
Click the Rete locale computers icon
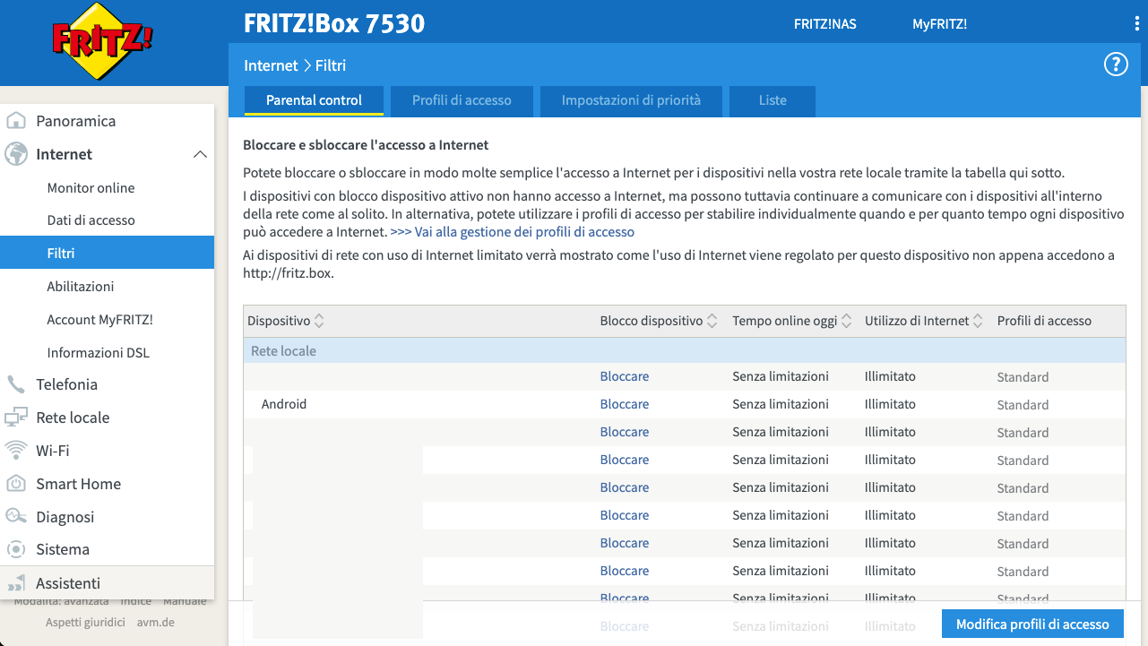pos(16,418)
